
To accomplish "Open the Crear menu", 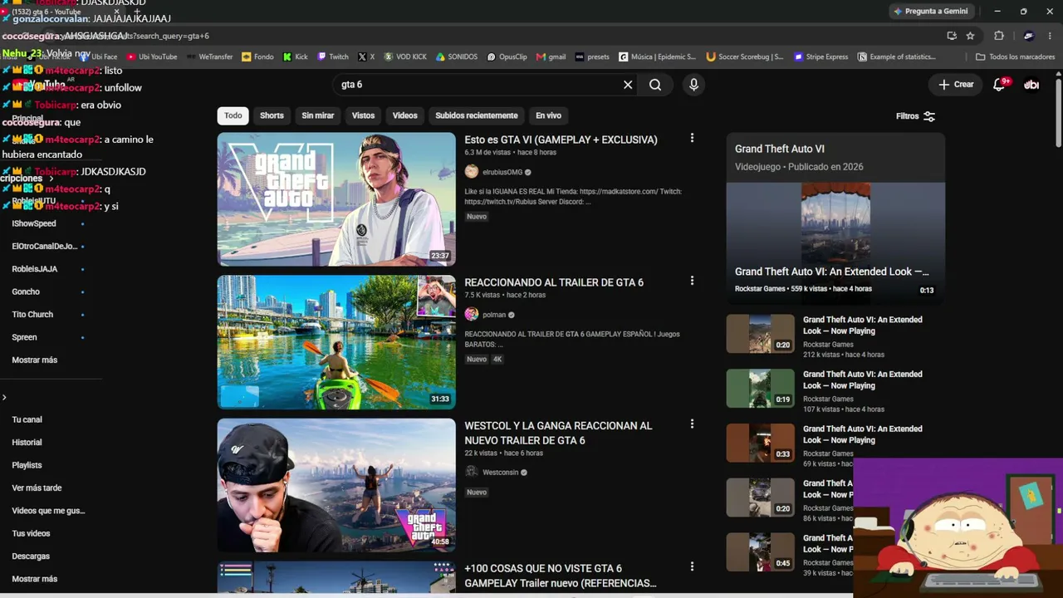I will [956, 85].
